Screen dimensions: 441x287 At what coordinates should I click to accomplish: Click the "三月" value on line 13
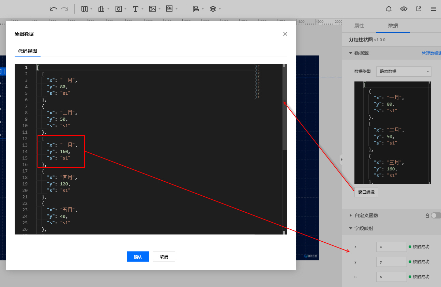[68, 145]
